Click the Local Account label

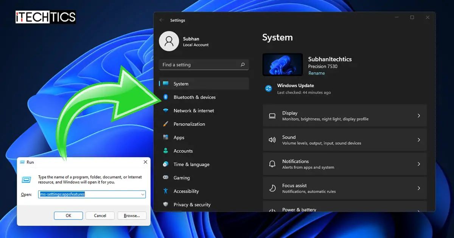196,45
